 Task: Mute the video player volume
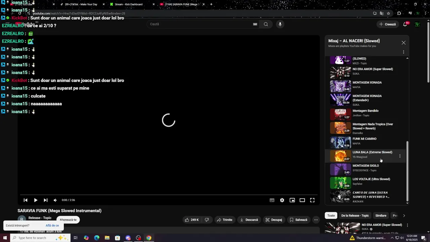click(x=55, y=200)
